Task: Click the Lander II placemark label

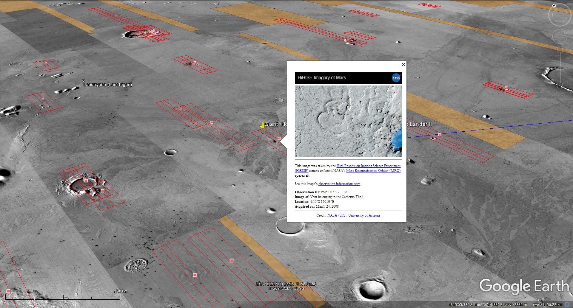Action: (420, 124)
